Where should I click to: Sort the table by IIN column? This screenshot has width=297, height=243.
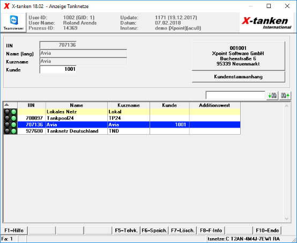point(32,105)
